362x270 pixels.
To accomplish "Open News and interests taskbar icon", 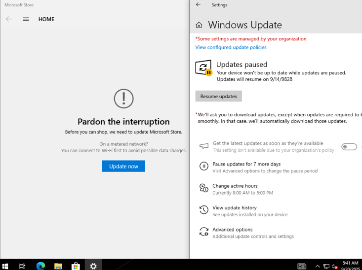I will (x=302, y=267).
